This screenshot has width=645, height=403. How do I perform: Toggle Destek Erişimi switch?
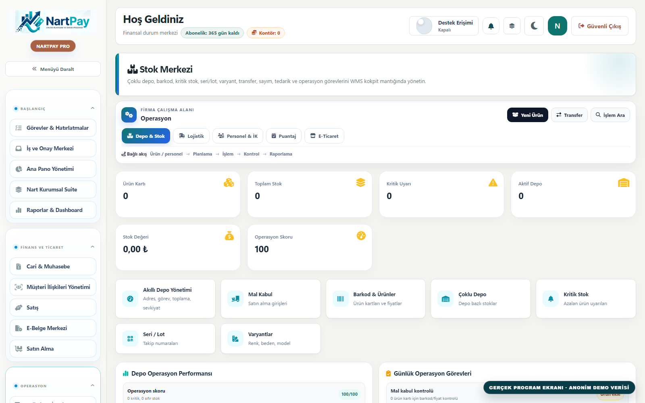(424, 26)
